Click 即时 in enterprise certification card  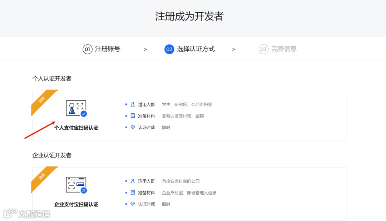click(x=166, y=204)
